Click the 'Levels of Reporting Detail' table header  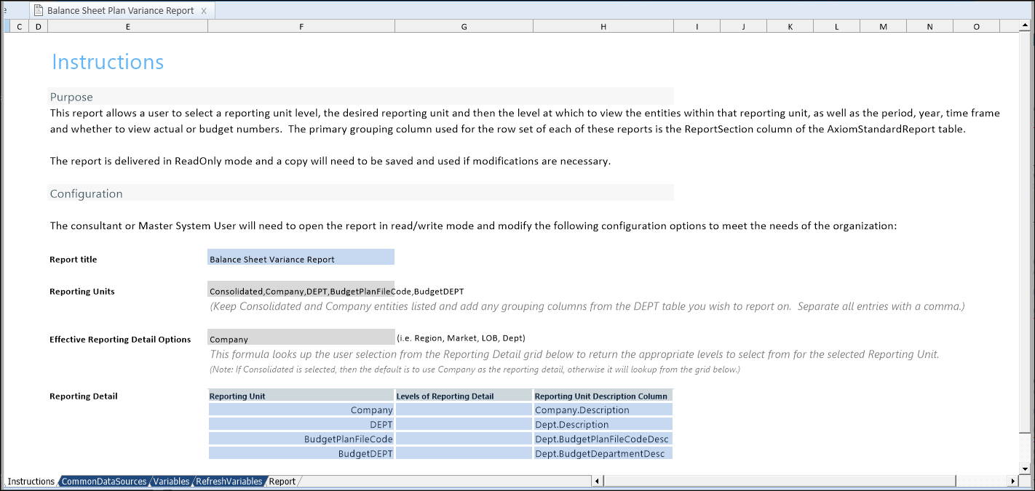(x=464, y=396)
